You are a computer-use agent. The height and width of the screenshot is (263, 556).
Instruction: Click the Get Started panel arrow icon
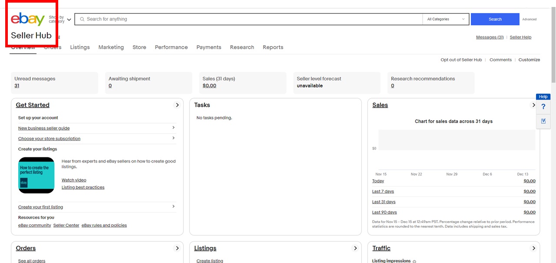[177, 105]
